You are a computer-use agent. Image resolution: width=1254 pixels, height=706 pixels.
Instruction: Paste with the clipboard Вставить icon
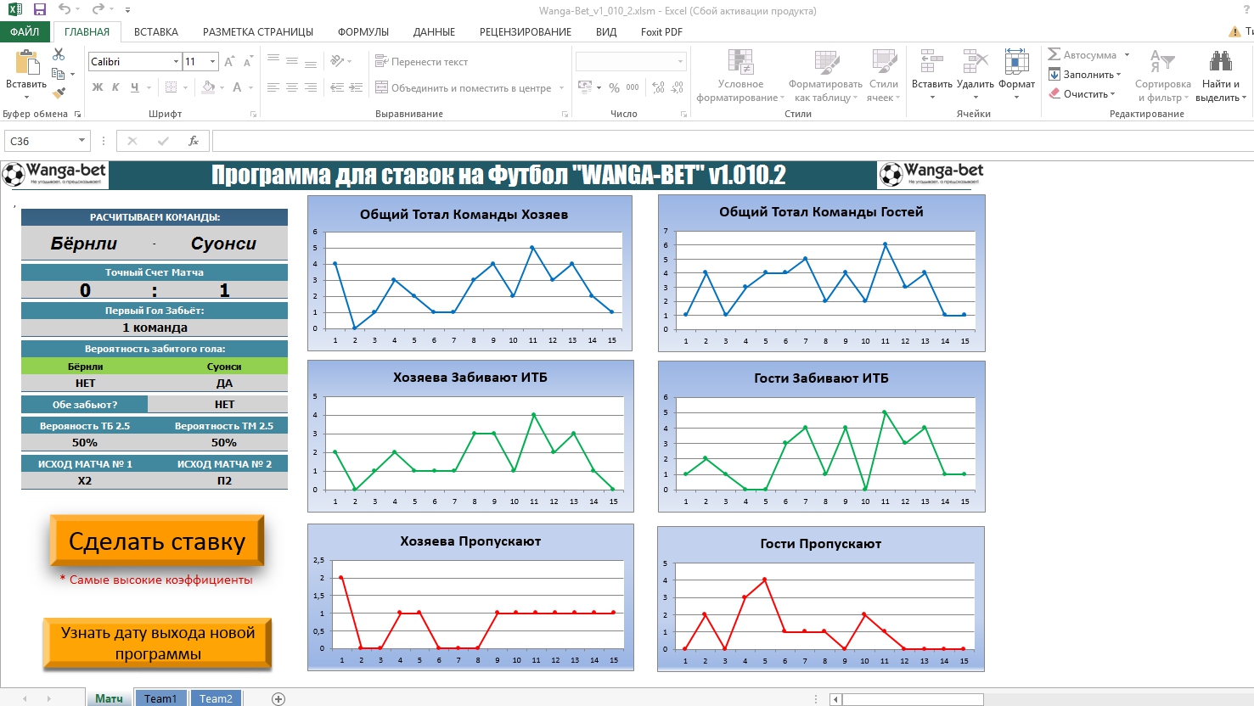pyautogui.click(x=26, y=64)
